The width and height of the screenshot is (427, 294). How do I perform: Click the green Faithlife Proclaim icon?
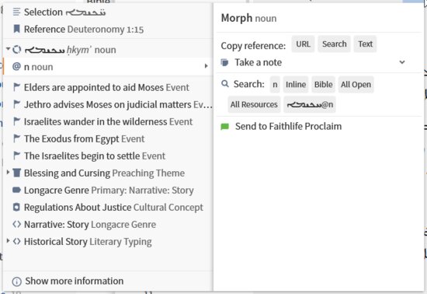pos(225,127)
